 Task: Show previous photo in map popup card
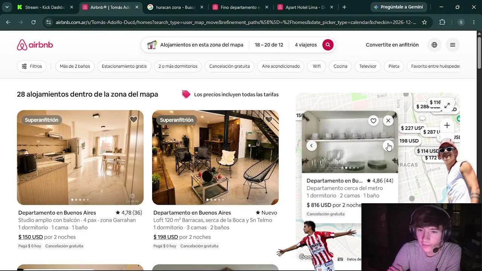[311, 146]
